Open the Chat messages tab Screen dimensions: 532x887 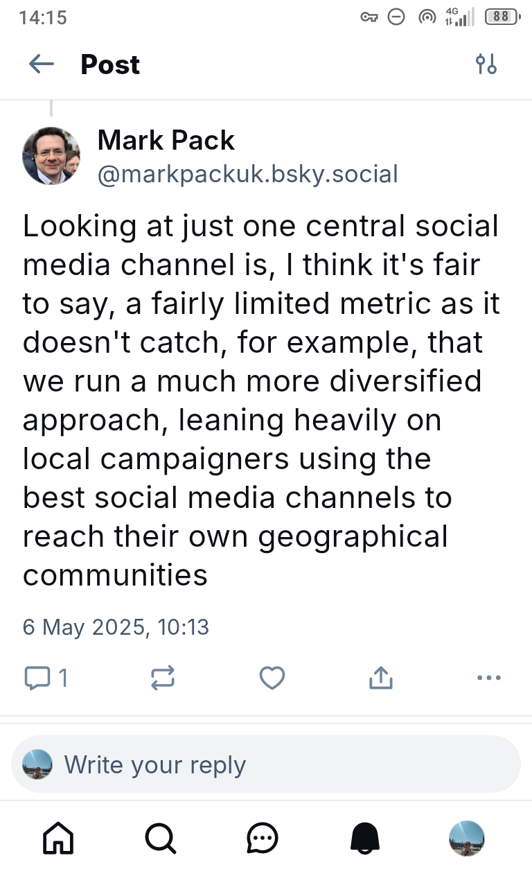[x=263, y=839]
